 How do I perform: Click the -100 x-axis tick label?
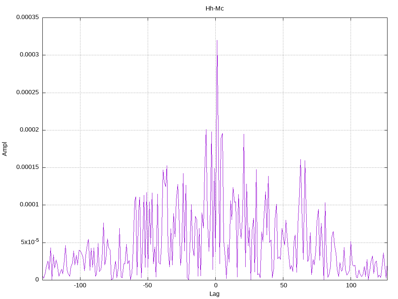[x=80, y=285]
